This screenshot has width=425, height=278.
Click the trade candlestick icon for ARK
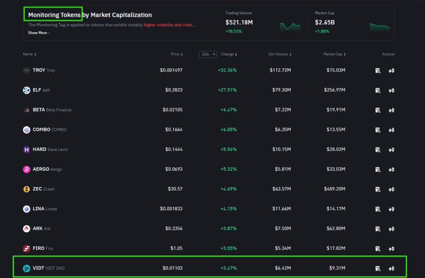(391, 229)
